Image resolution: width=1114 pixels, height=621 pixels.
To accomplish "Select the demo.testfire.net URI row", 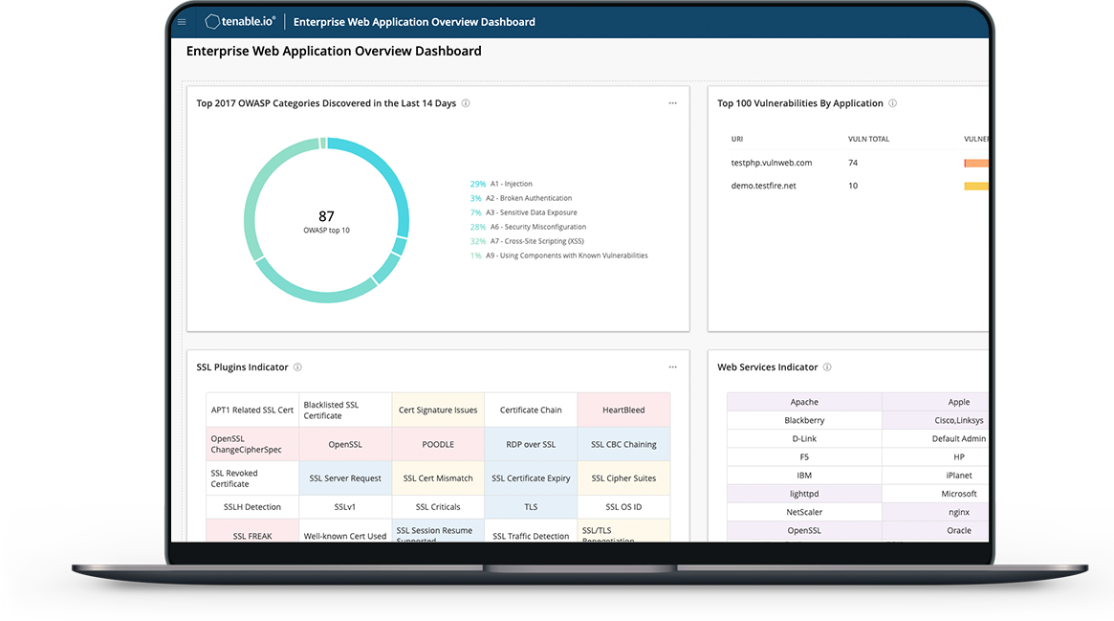I will pos(763,186).
